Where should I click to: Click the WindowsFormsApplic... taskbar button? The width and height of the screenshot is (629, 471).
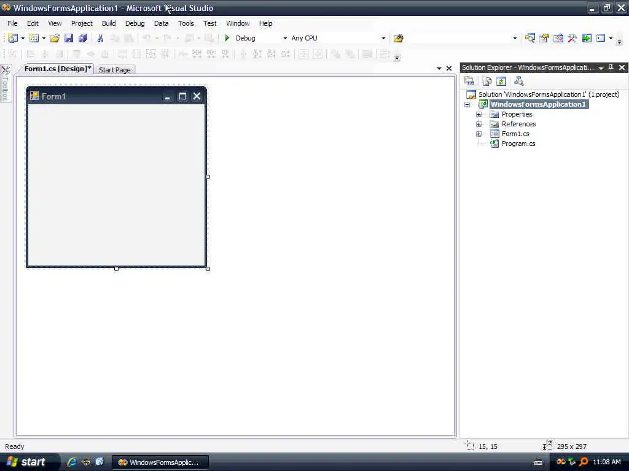point(160,462)
